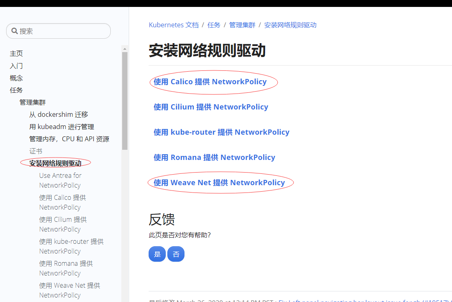Open main link 使用 Romana 提供 NetworkPolicy
The image size is (452, 302).
point(214,158)
